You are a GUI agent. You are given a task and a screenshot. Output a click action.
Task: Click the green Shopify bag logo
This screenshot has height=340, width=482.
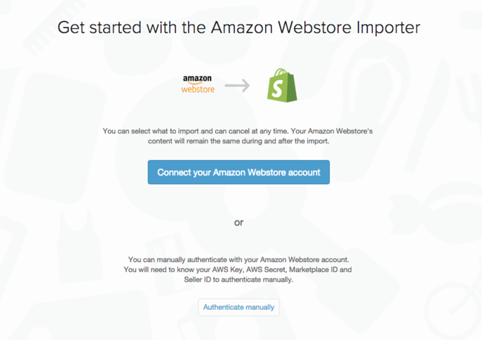[282, 85]
